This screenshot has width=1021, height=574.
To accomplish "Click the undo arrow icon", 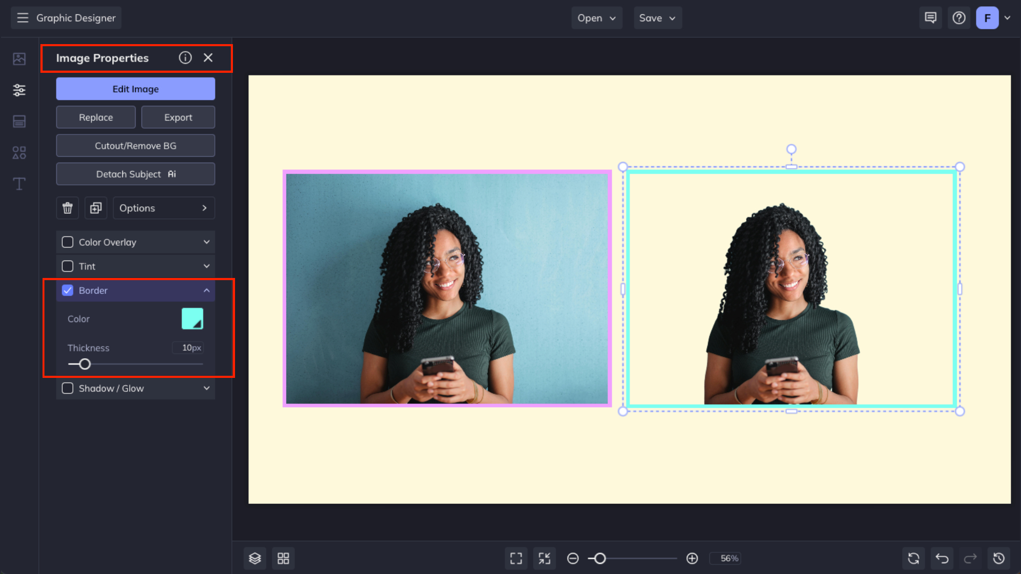I will (x=942, y=558).
